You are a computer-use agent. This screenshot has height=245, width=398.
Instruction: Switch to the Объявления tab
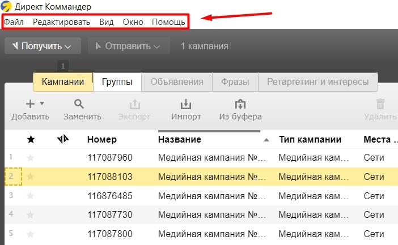tap(177, 82)
